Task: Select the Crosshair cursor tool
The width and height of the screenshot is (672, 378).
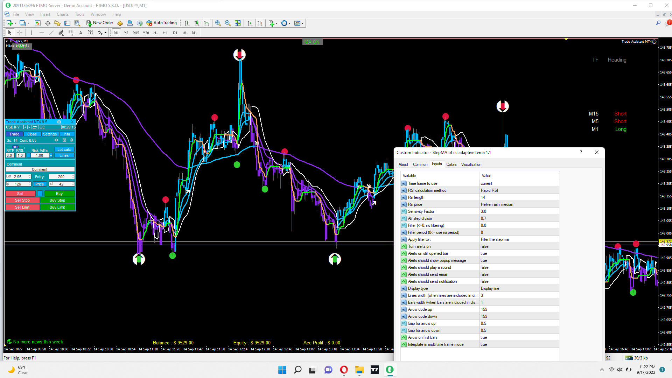Action: tap(20, 33)
